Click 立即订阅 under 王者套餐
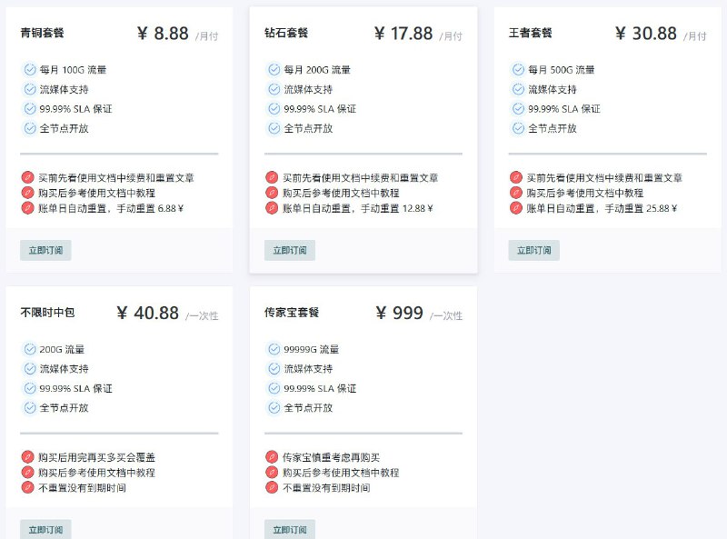Viewport: 727px width, 539px height. click(533, 250)
